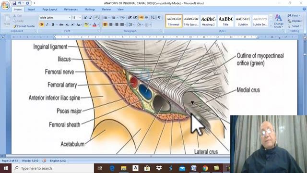Switch to References tab

(x=71, y=10)
